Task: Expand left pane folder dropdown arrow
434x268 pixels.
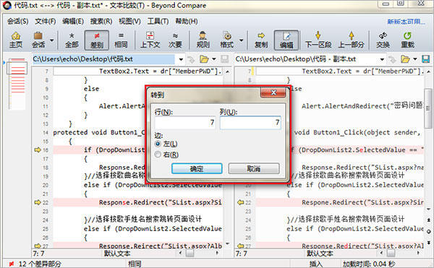Action: (x=214, y=59)
